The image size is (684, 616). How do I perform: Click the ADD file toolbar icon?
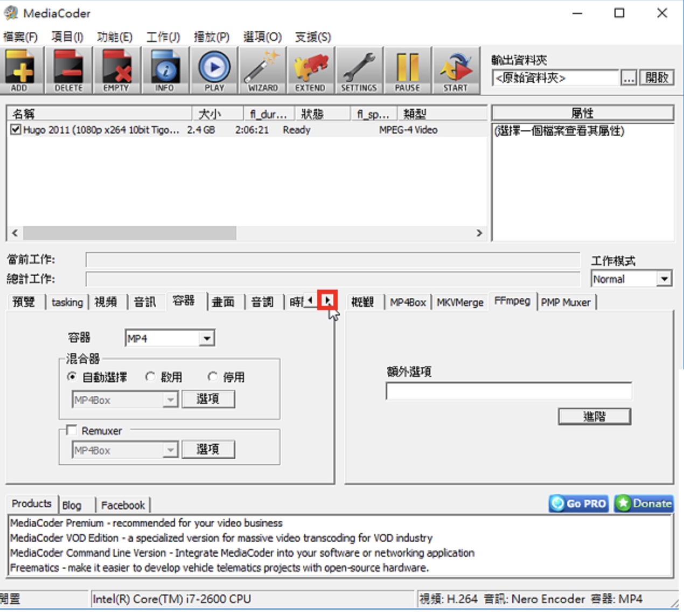(x=20, y=71)
